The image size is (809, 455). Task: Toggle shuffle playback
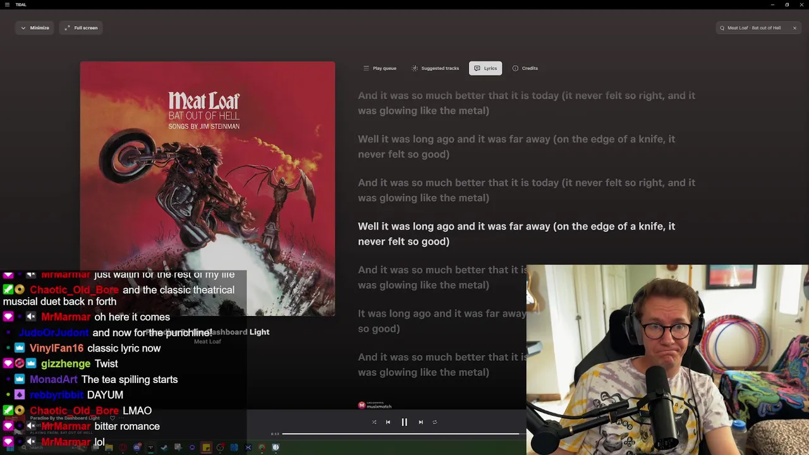(374, 422)
